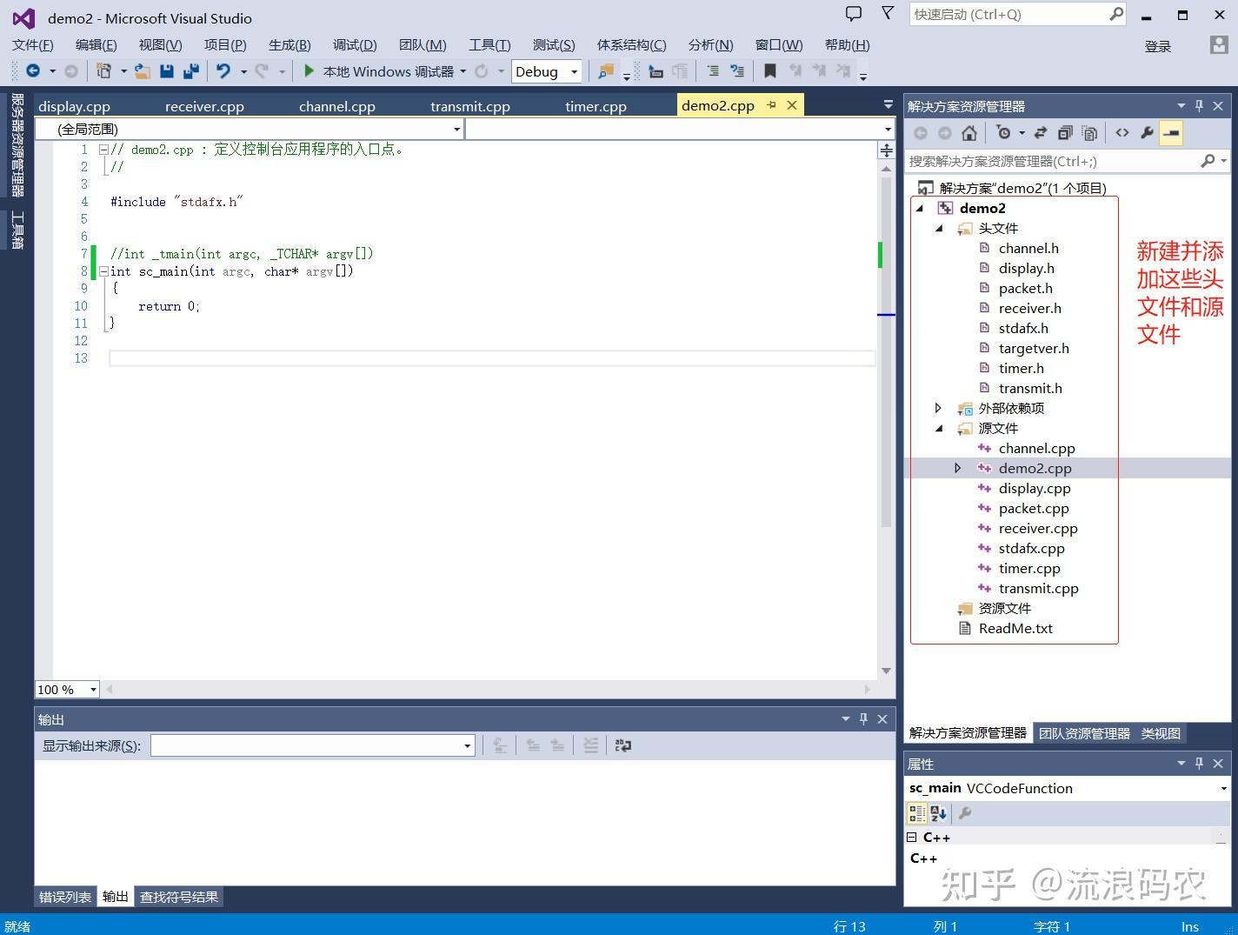Click the Undo arrow icon
The width and height of the screenshot is (1238, 935).
coord(223,71)
